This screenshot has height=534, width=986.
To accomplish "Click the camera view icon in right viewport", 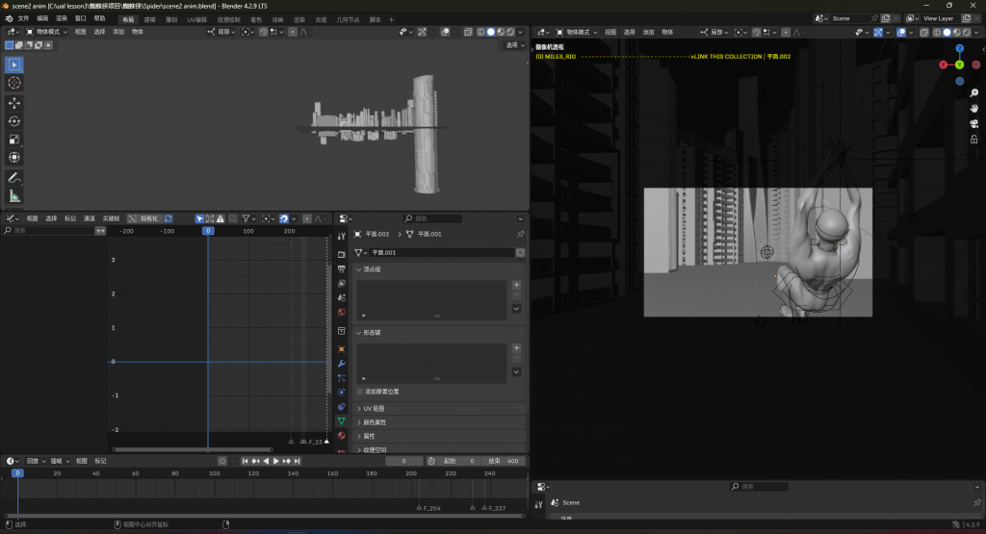I will (974, 124).
